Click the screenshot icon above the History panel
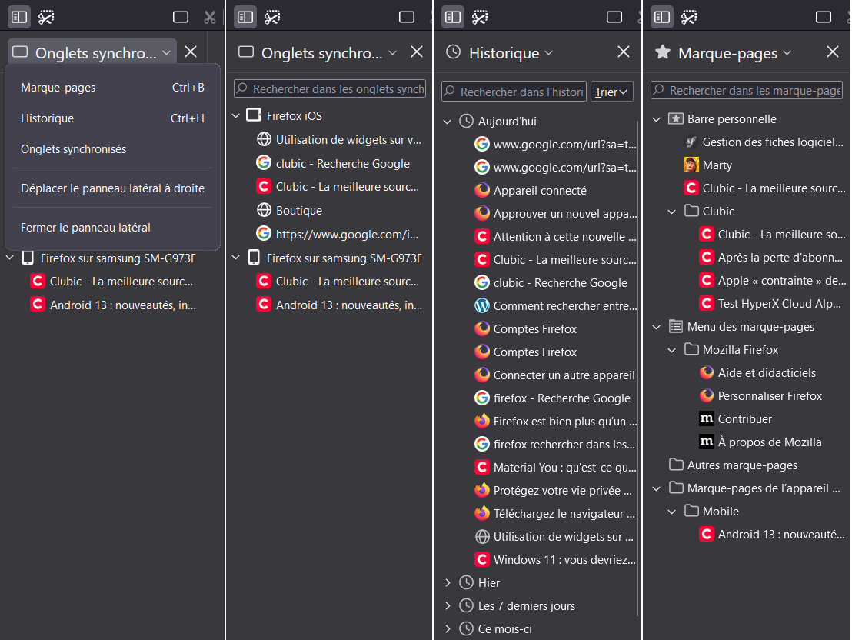The height and width of the screenshot is (640, 852). pos(480,17)
